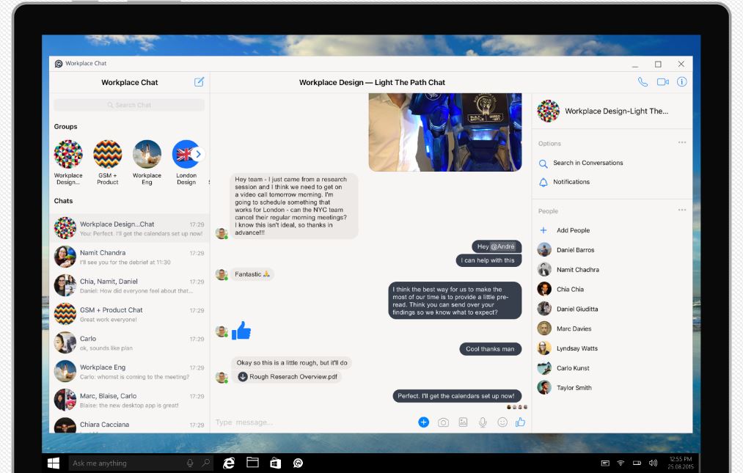This screenshot has height=473, width=743.
Task: Open the Options overflow menu
Action: tap(682, 142)
